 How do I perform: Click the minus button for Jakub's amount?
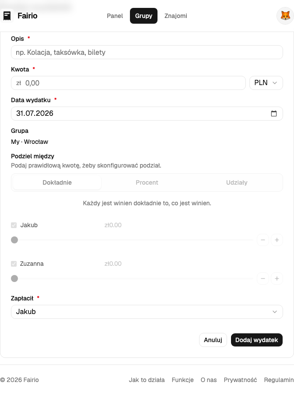[x=263, y=240]
